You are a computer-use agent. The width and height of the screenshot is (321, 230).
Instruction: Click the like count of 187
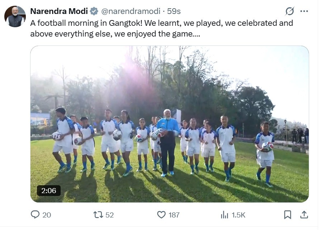tap(174, 215)
